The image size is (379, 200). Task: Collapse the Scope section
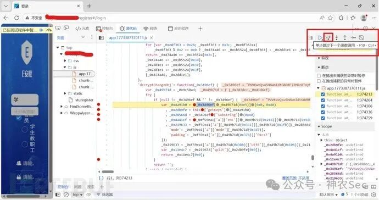(x=319, y=126)
